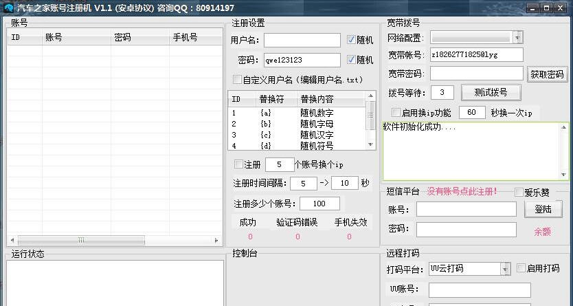Click the 手机号 column header

point(196,37)
